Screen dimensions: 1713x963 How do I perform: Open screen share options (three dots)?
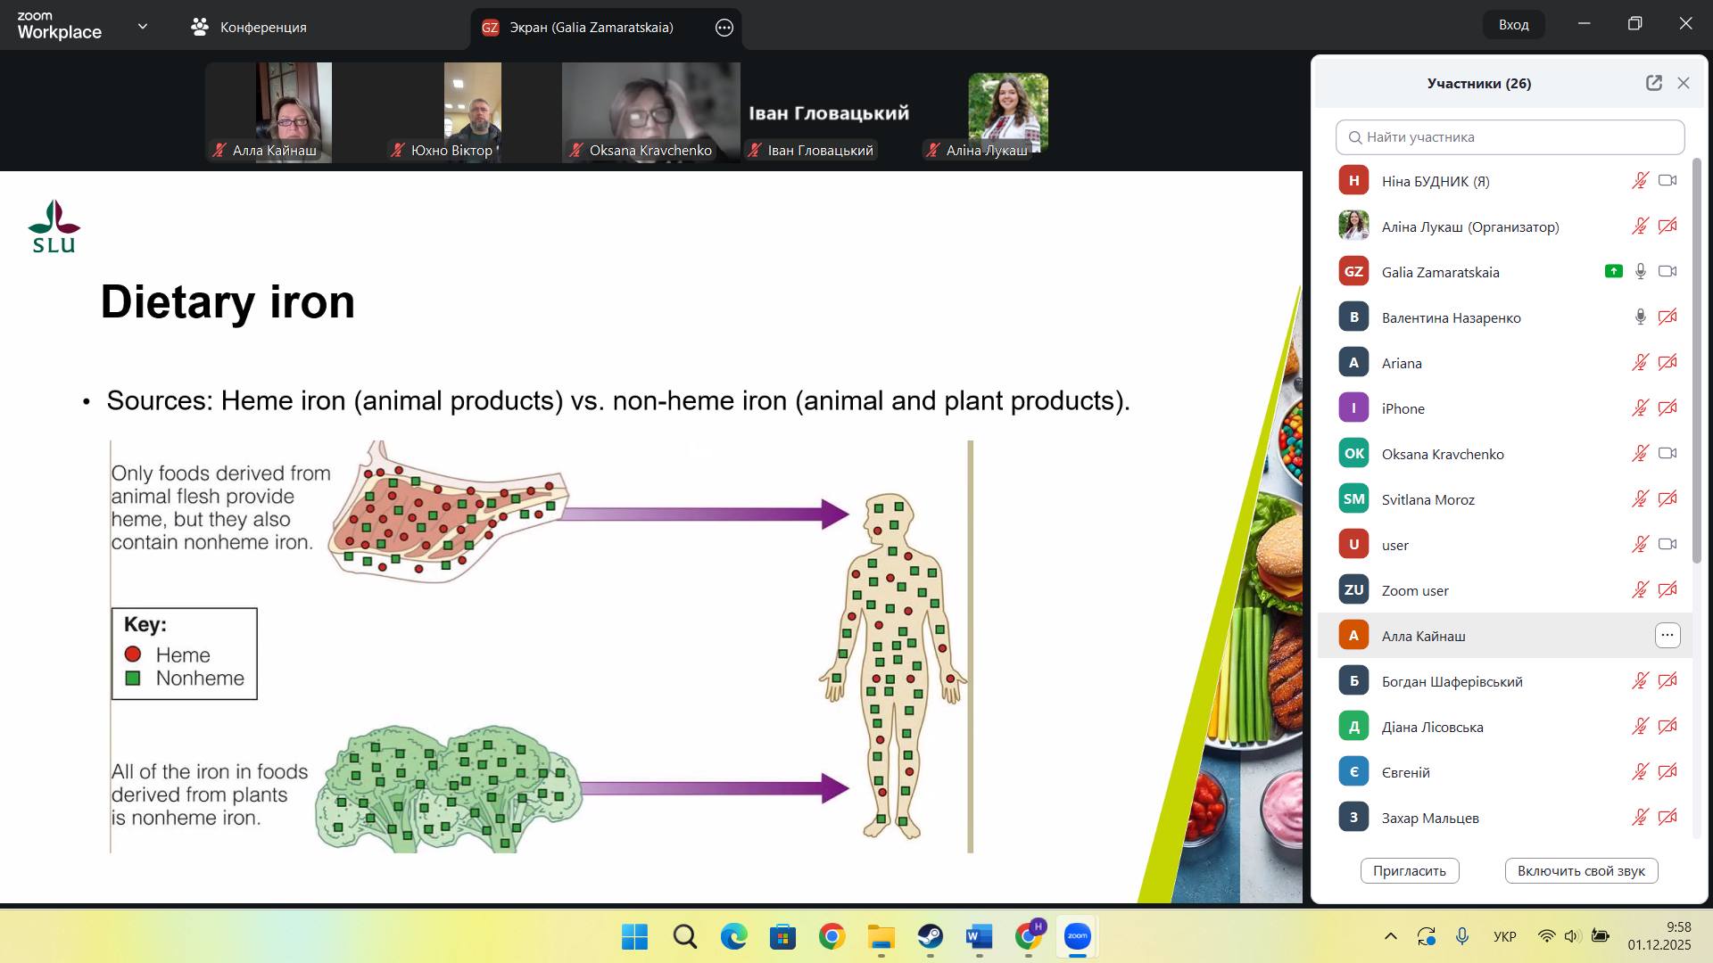(724, 28)
